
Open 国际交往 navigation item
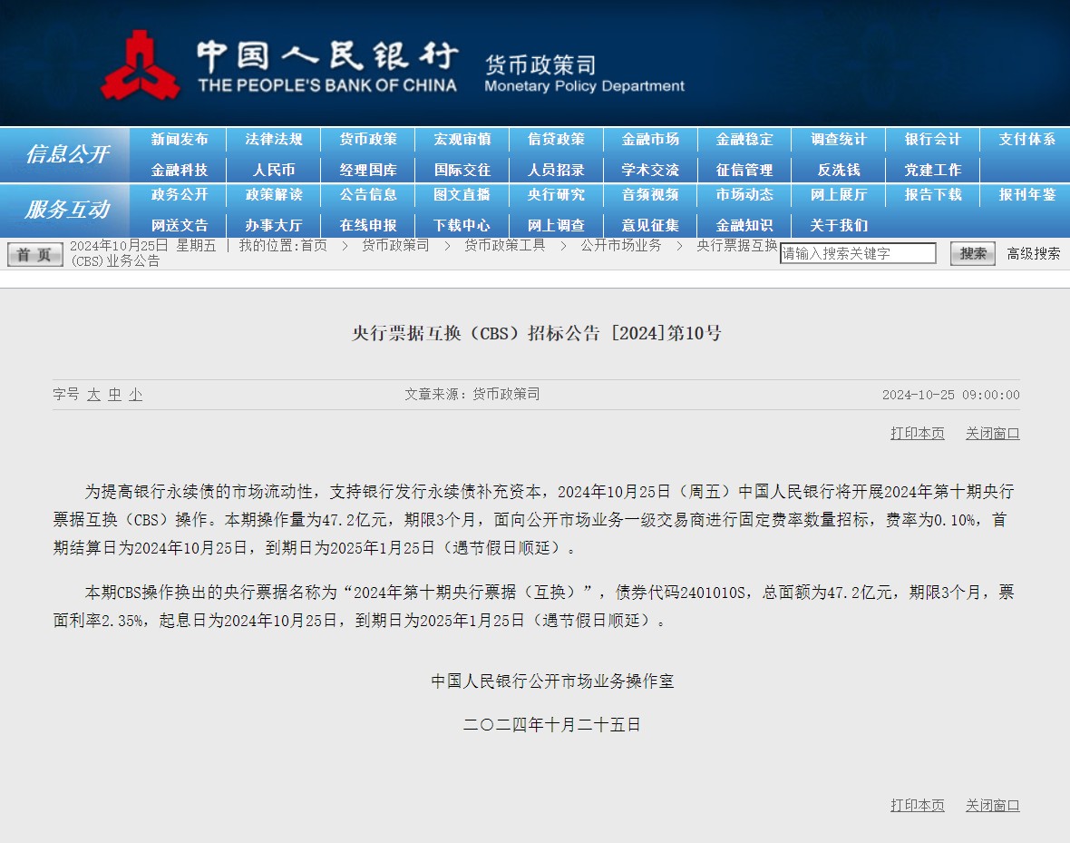[462, 170]
